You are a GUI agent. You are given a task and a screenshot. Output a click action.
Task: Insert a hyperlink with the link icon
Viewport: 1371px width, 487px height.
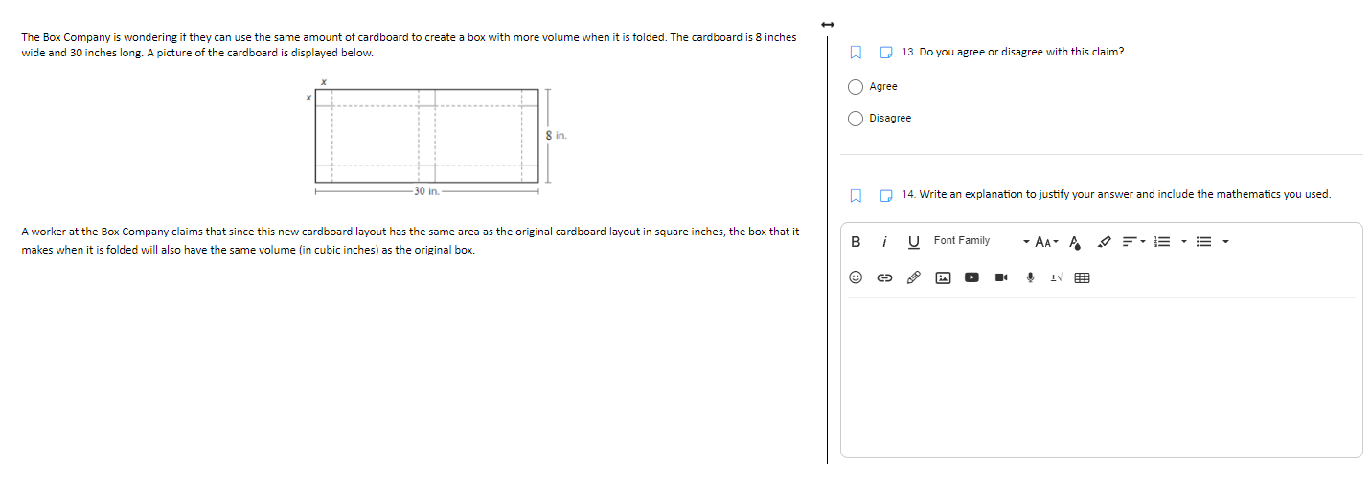[x=884, y=278]
